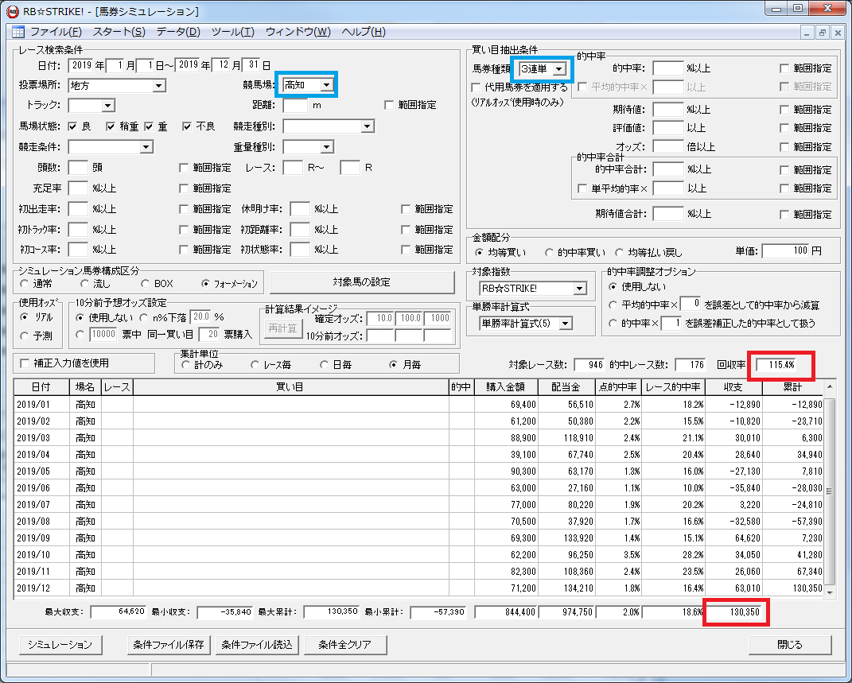This screenshot has height=683, width=852.
Task: Uncheck the 稍重 track condition checkbox
Action: point(111,126)
